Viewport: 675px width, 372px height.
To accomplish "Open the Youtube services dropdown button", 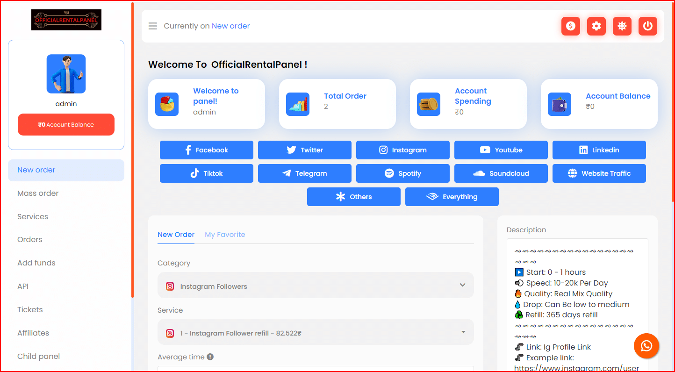I will [501, 150].
